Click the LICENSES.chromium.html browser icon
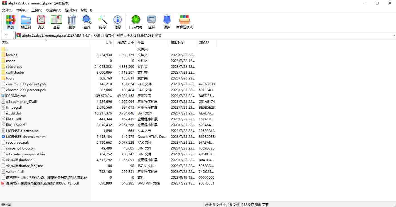The height and width of the screenshot is (207, 396). pos(3,136)
